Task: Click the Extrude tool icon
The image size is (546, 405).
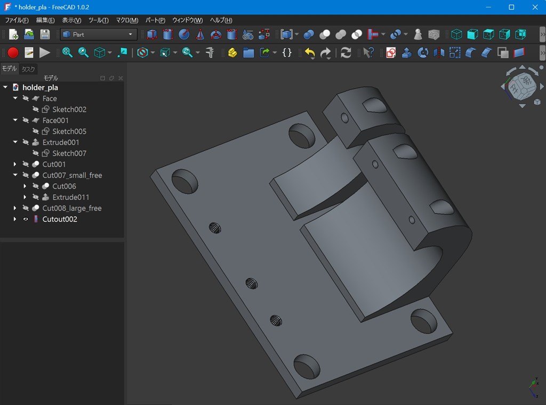Action: coord(406,53)
